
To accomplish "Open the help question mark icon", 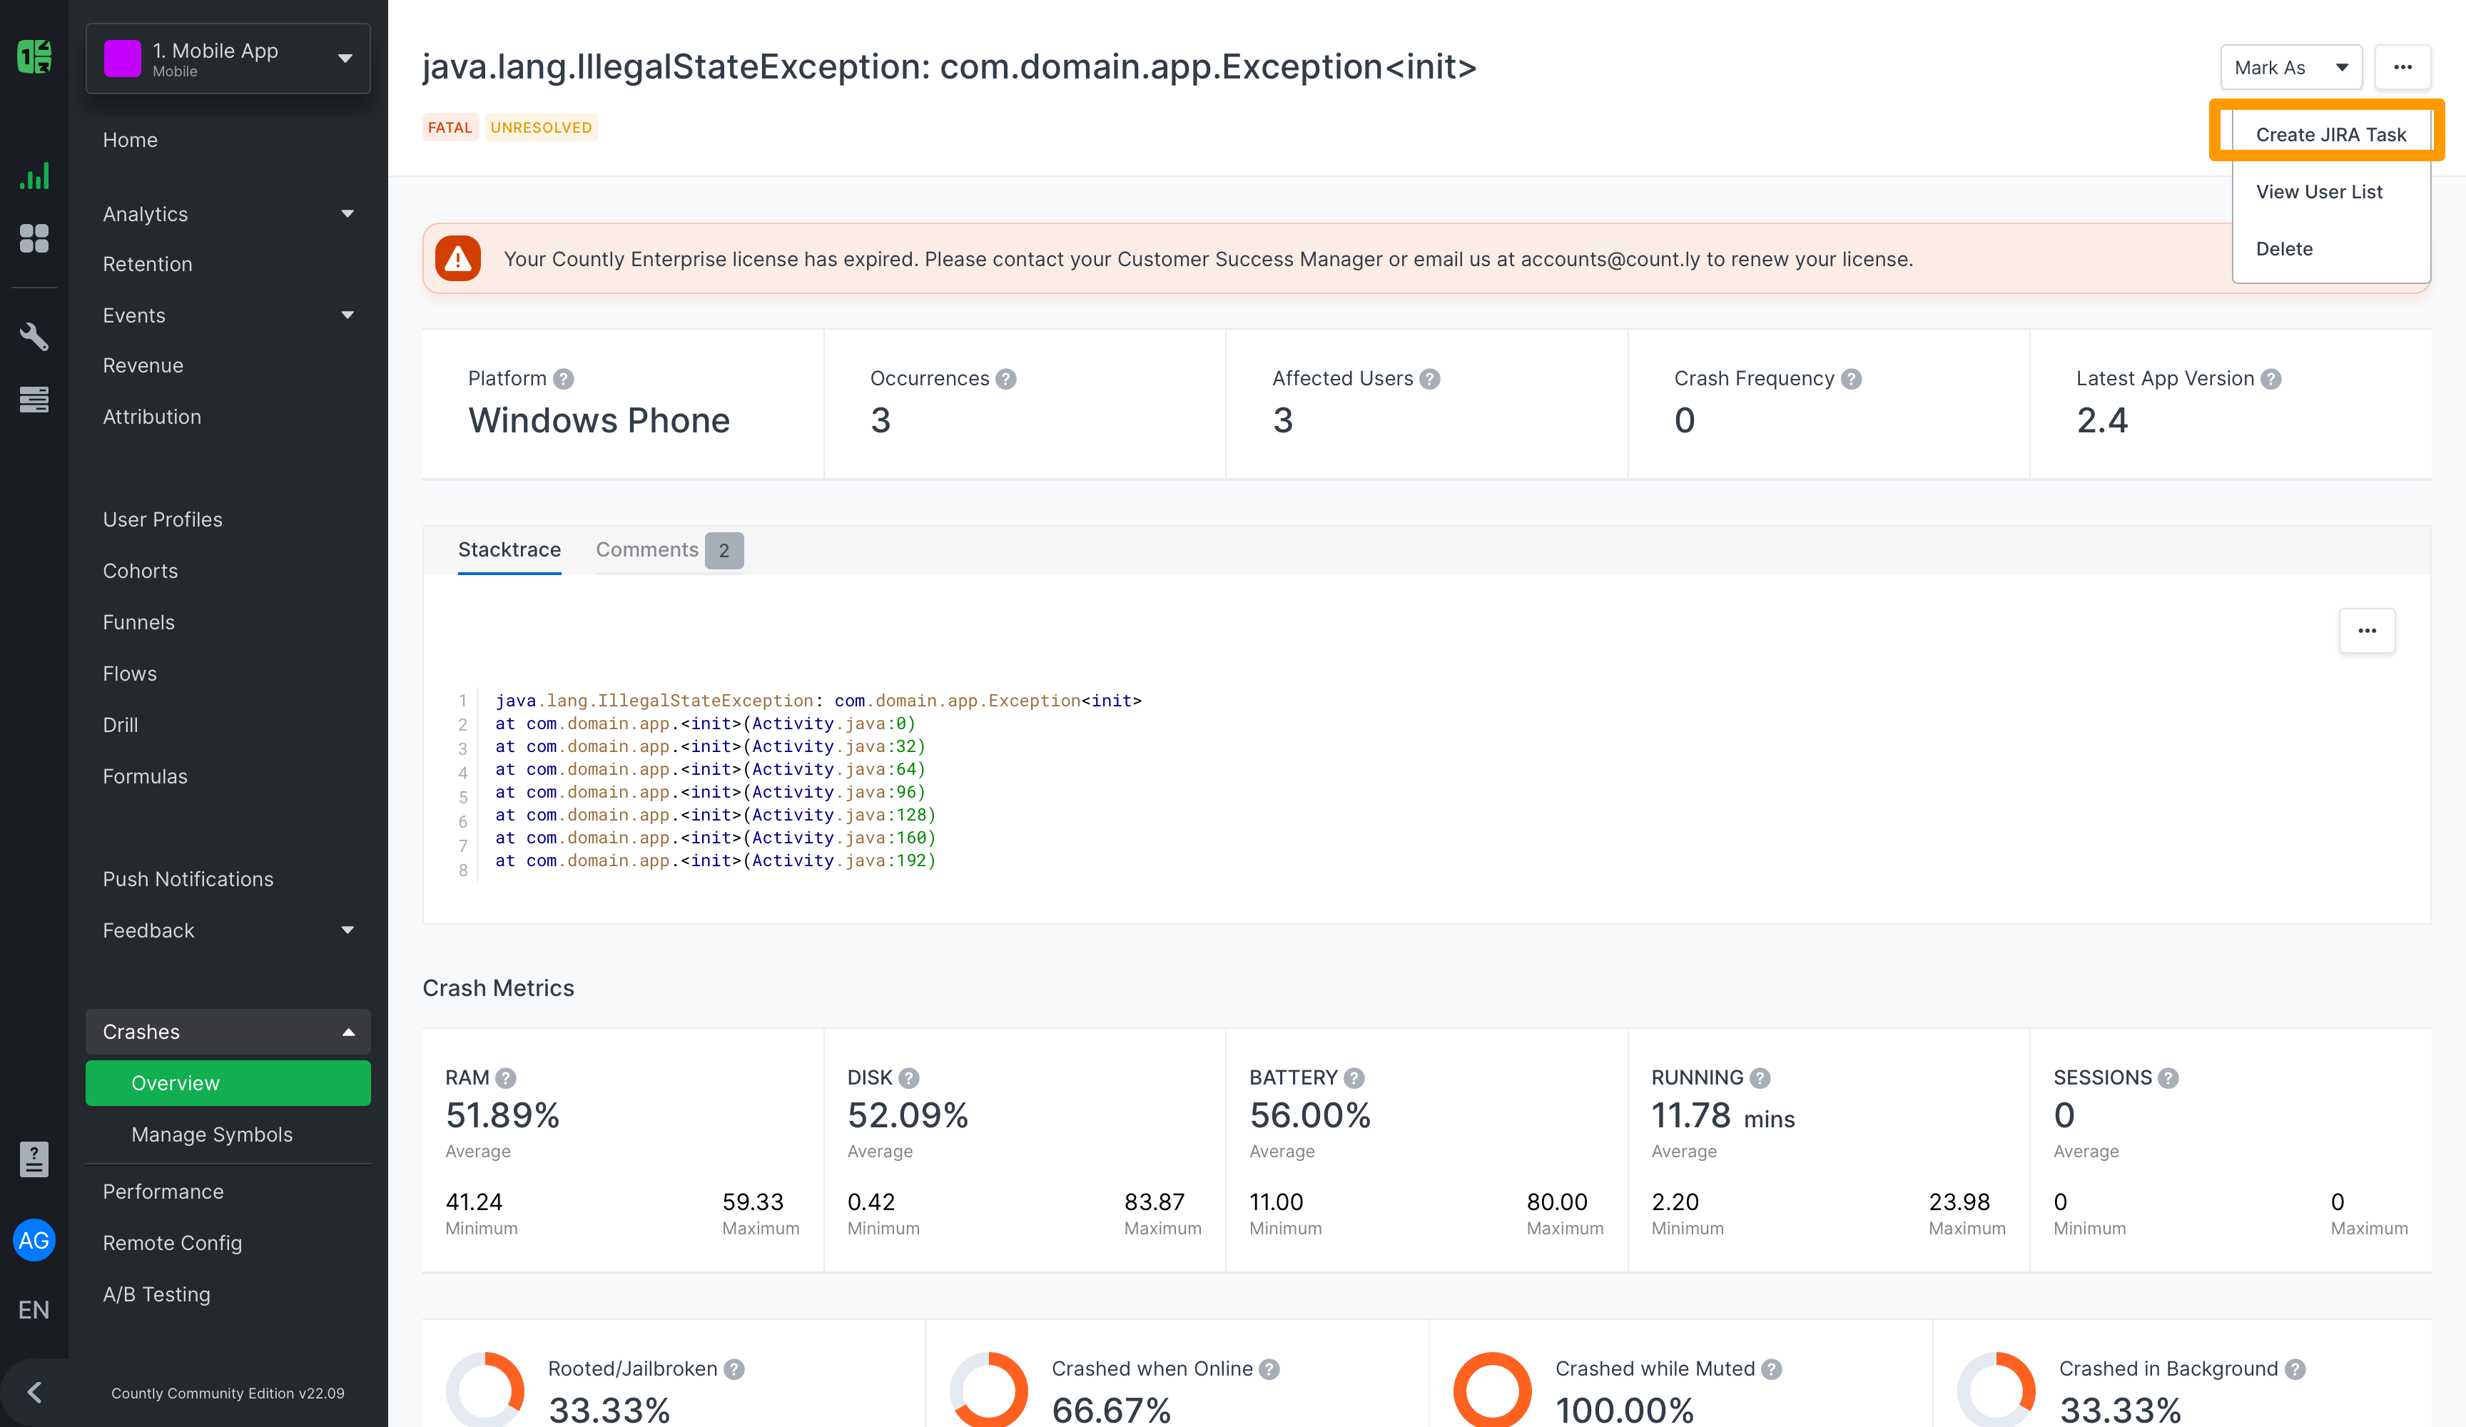I will coord(34,1160).
